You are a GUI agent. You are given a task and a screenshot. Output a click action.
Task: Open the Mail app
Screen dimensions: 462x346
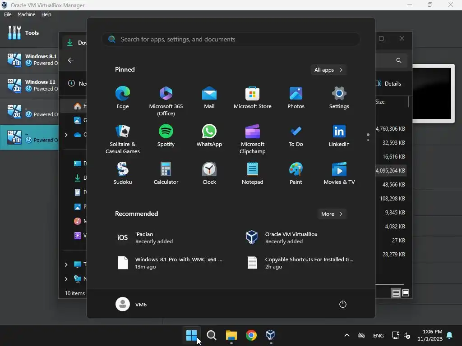click(209, 98)
